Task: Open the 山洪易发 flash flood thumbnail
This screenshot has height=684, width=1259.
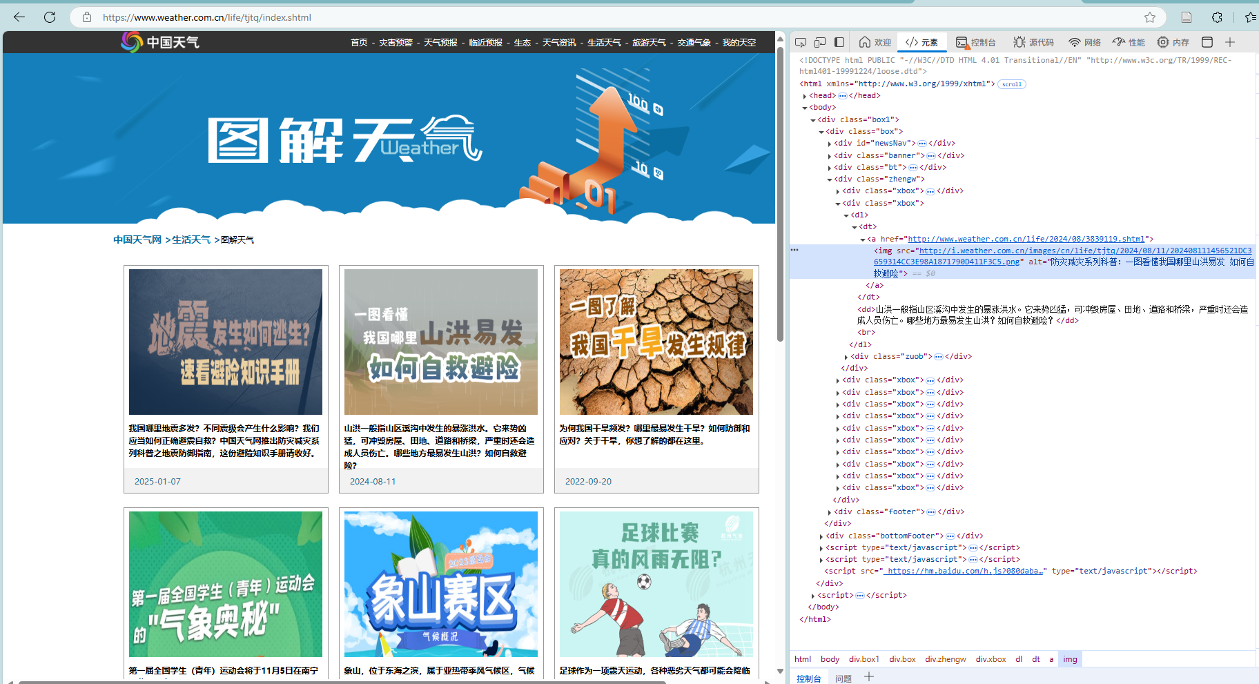Action: (441, 342)
